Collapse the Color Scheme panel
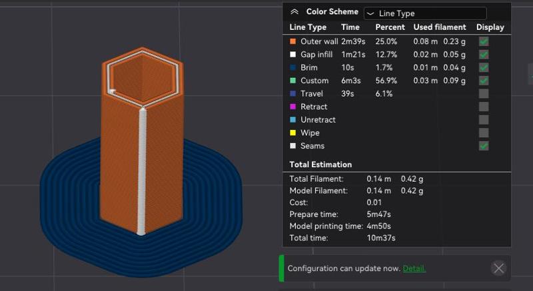This screenshot has height=291, width=533. point(294,12)
